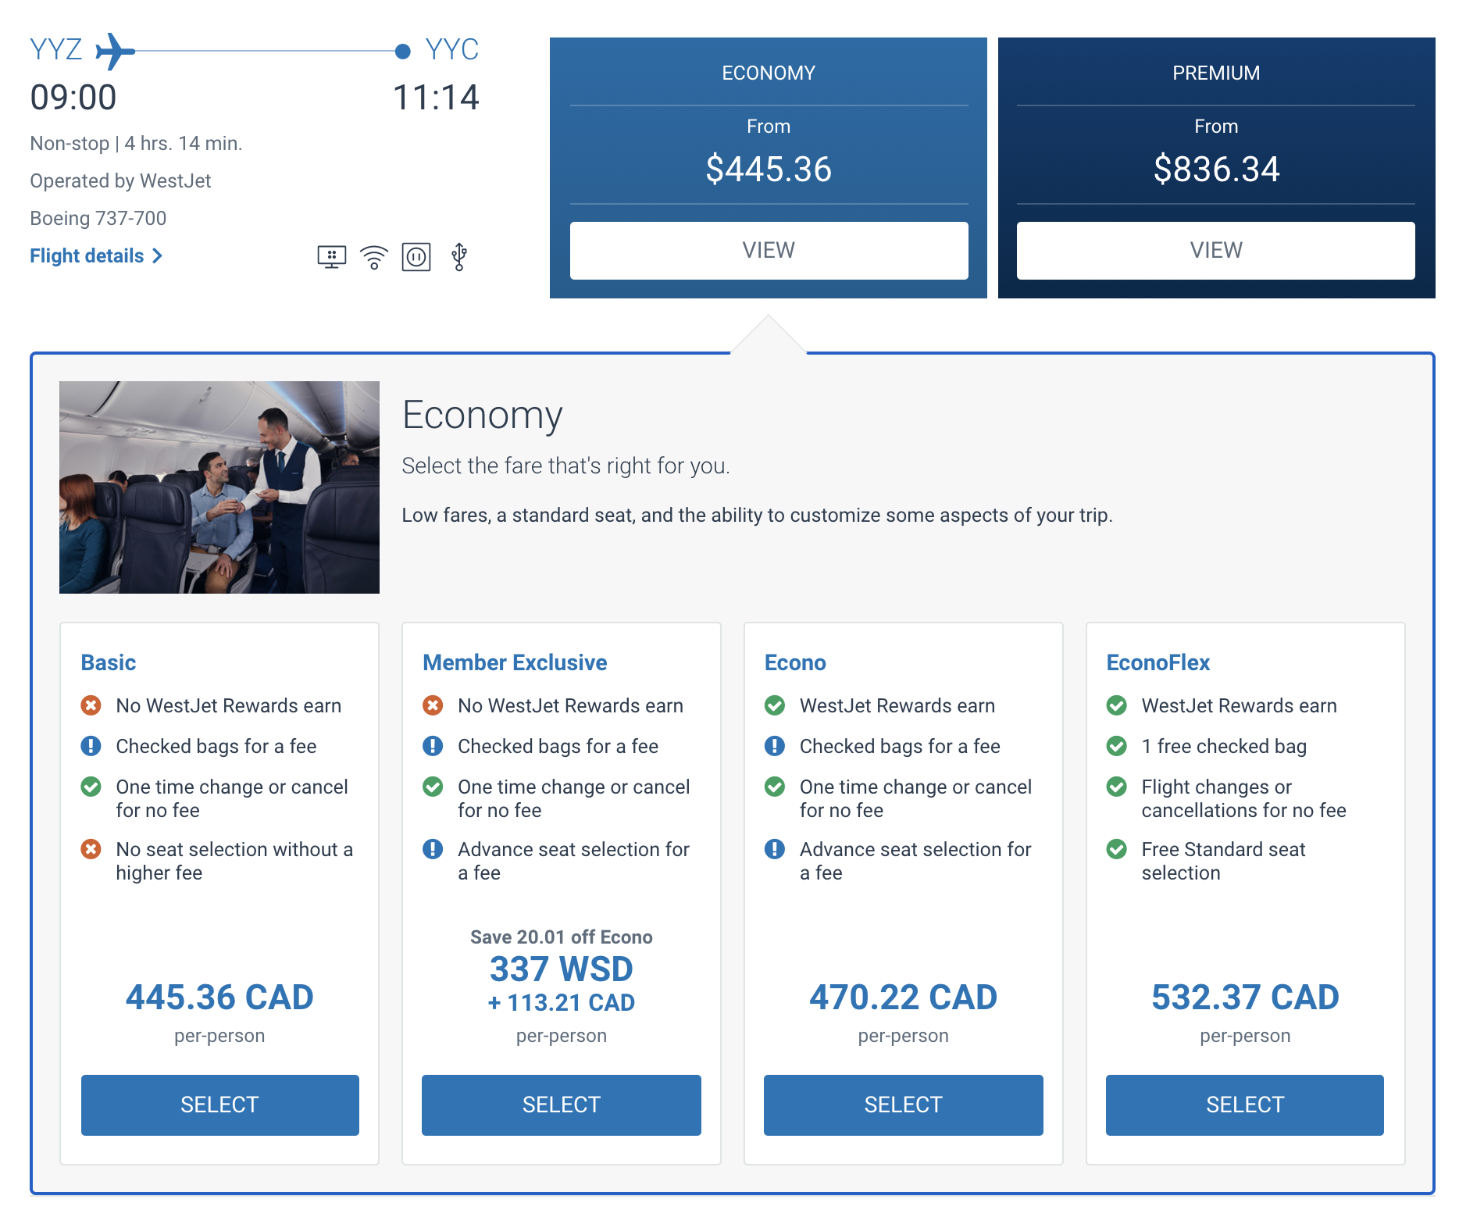This screenshot has height=1217, width=1459.
Task: Select the Econo fare at 470.22 CAD
Action: tap(903, 1105)
